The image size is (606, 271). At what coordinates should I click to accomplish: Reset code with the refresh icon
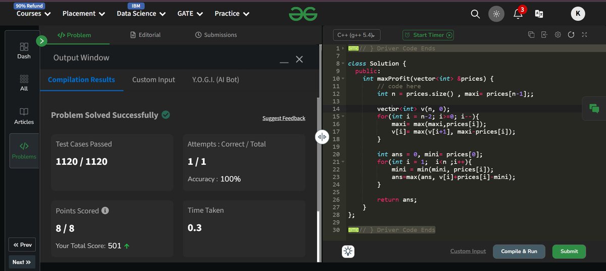[571, 35]
